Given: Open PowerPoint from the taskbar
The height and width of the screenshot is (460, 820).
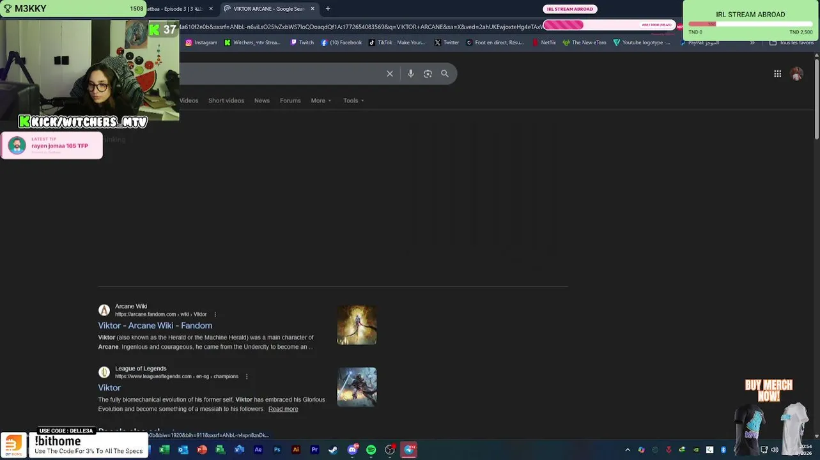Looking at the screenshot, I should click(x=202, y=450).
